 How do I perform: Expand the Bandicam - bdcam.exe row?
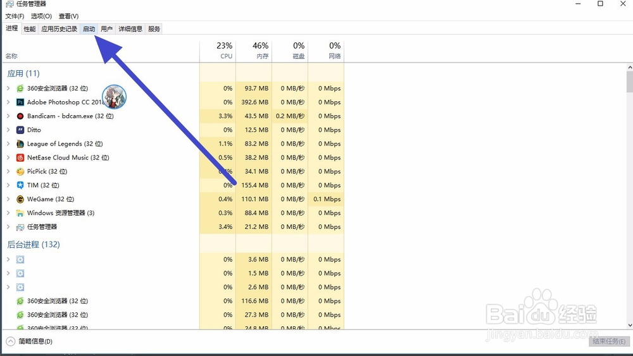click(x=8, y=116)
